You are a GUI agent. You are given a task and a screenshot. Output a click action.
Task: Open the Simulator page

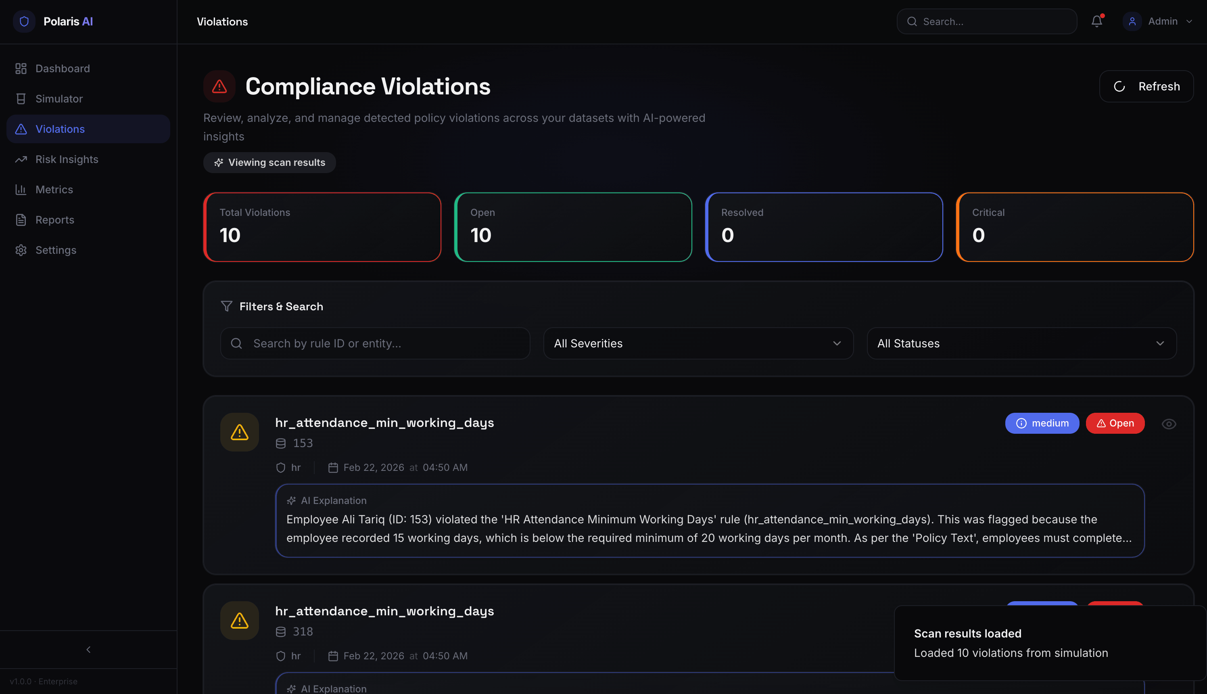pos(88,99)
